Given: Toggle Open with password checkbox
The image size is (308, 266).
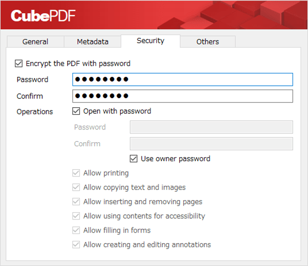Looking at the screenshot, I should (76, 111).
